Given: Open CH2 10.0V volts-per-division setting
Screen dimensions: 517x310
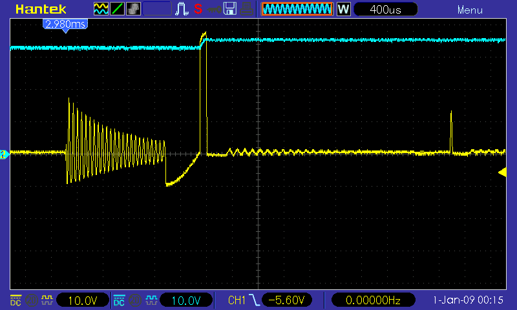Looking at the screenshot, I should pyautogui.click(x=186, y=300).
